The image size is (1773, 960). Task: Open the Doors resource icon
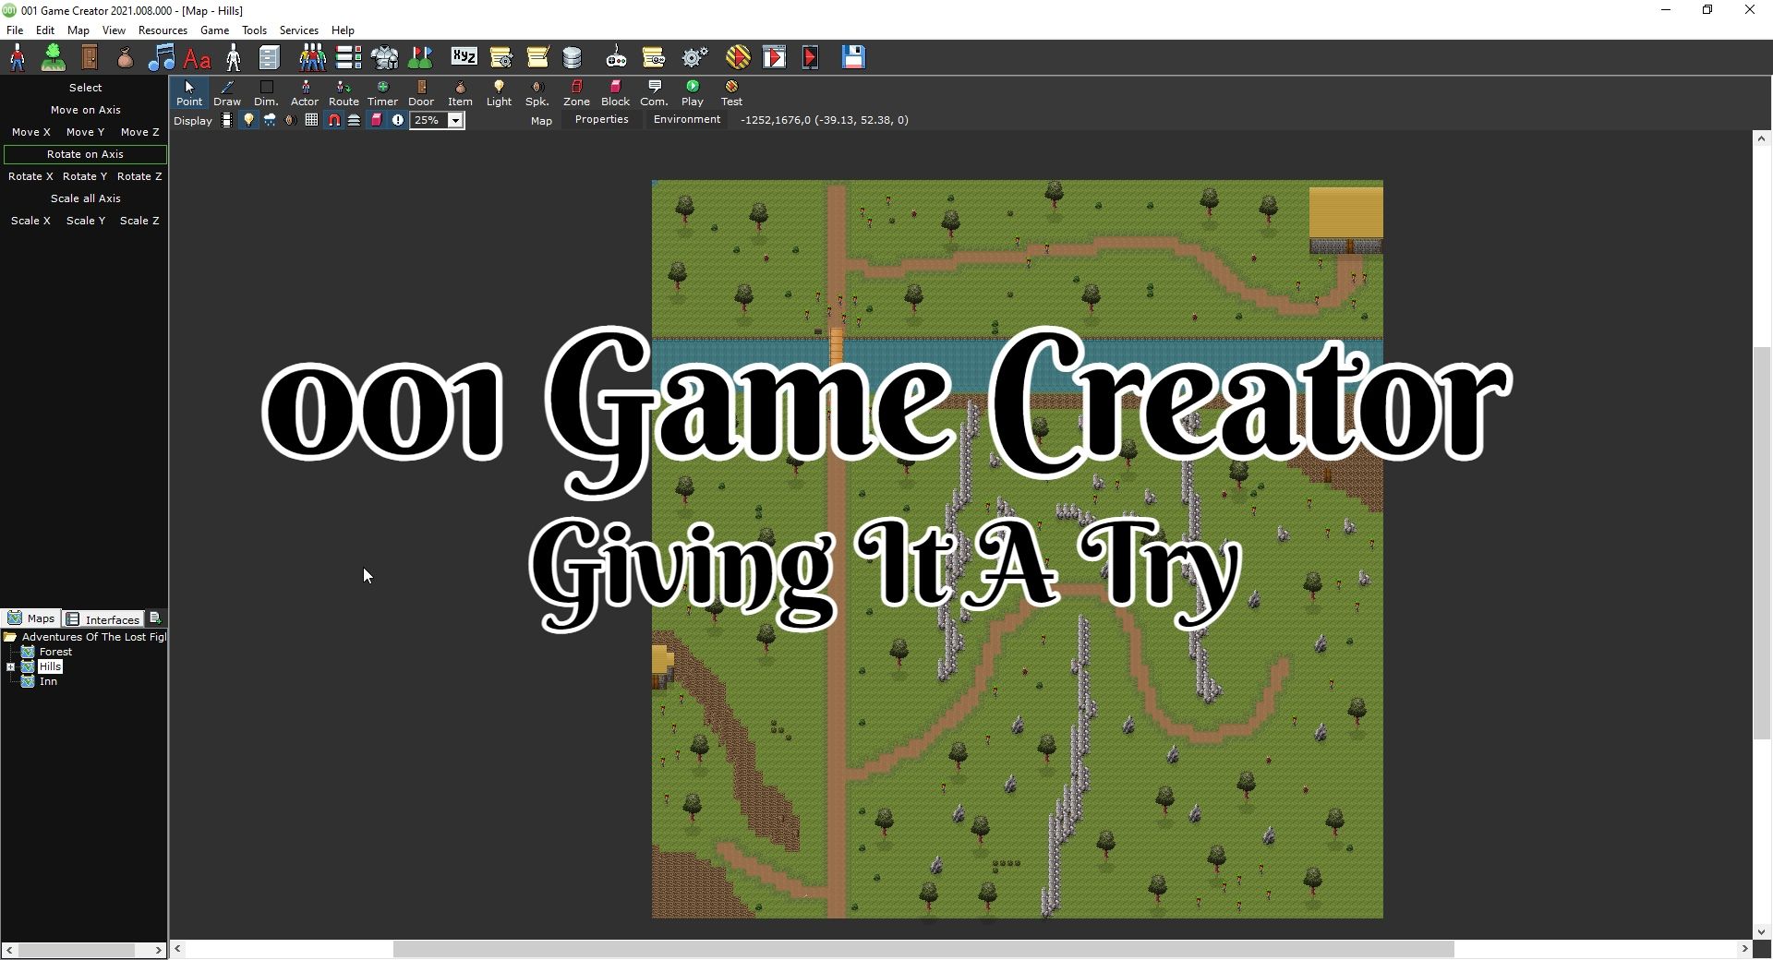pyautogui.click(x=90, y=57)
